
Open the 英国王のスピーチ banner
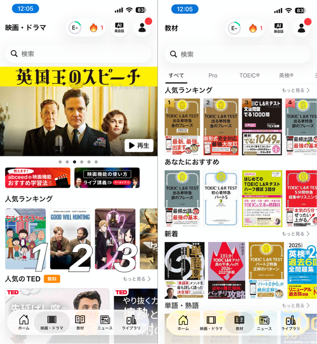tap(79, 111)
